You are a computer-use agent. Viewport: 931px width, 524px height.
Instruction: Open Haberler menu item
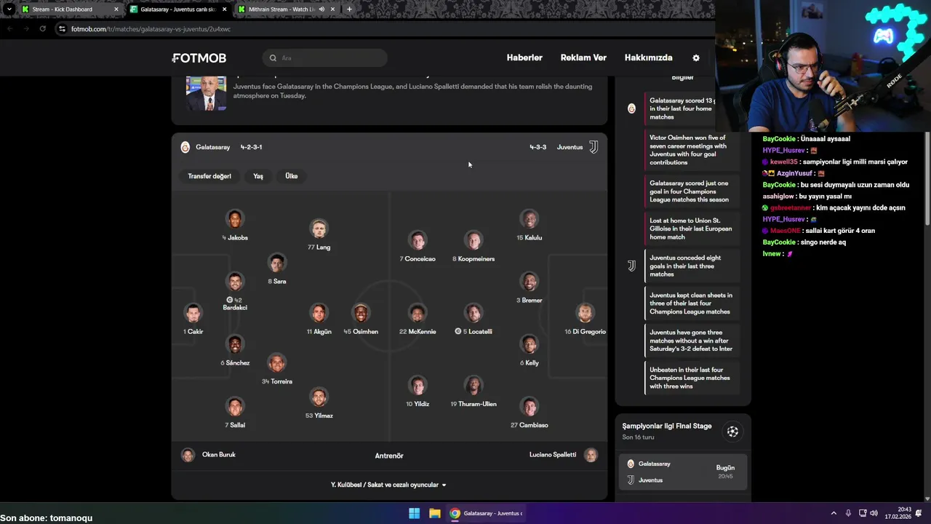pos(524,57)
